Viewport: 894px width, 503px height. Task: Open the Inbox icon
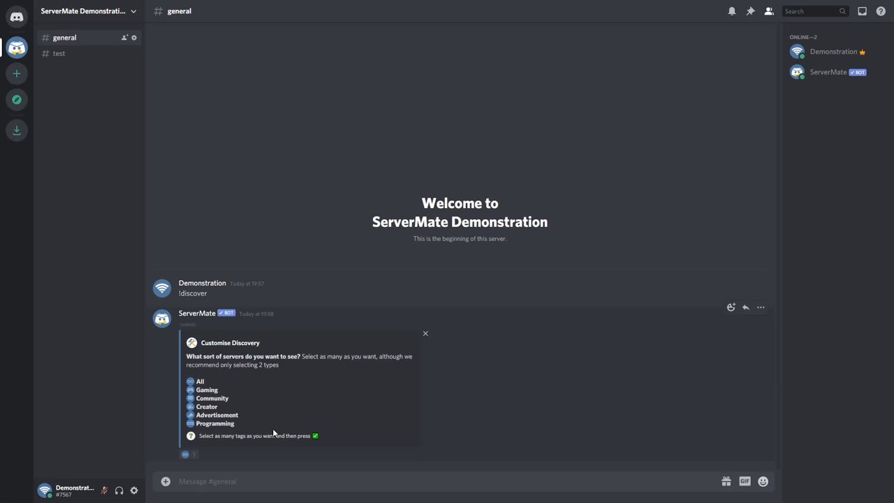click(x=863, y=11)
